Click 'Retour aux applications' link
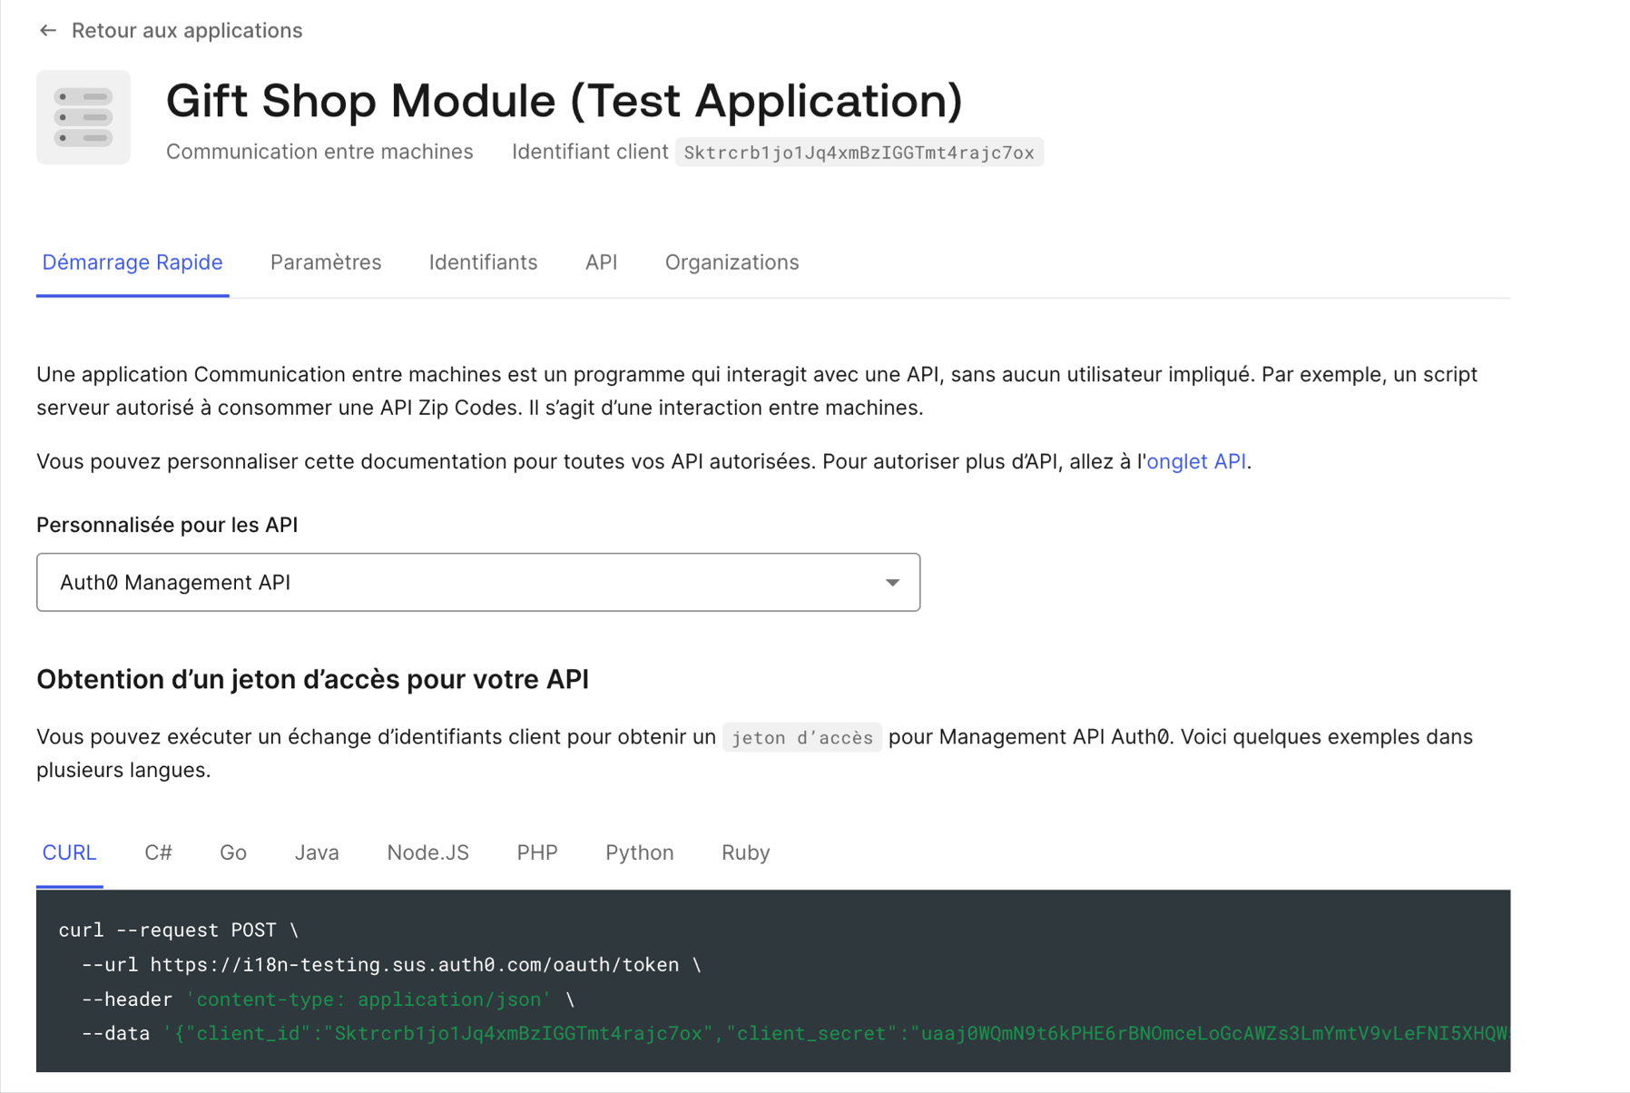1630x1093 pixels. (x=187, y=30)
